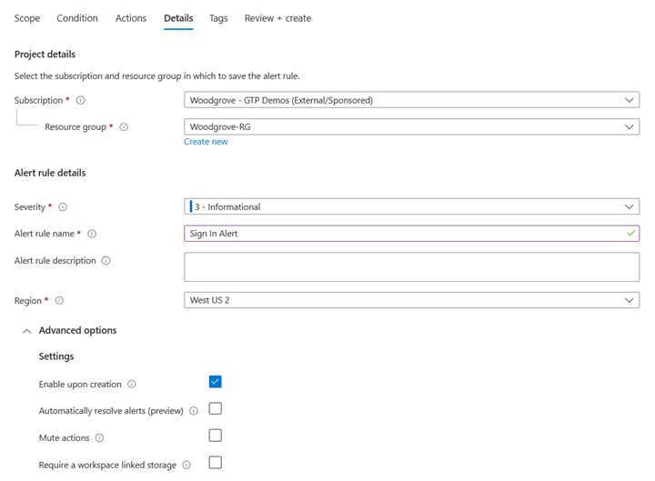This screenshot has height=481, width=655.
Task: Click the info icon next to Alert rule name
Action: (x=92, y=234)
